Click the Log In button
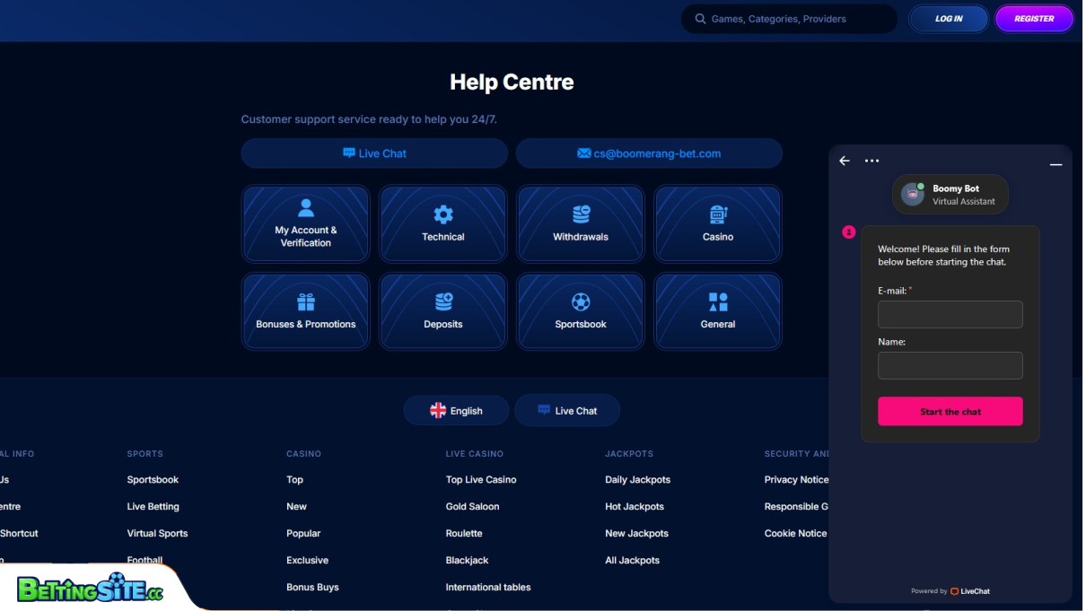The width and height of the screenshot is (1086, 611). [x=949, y=19]
